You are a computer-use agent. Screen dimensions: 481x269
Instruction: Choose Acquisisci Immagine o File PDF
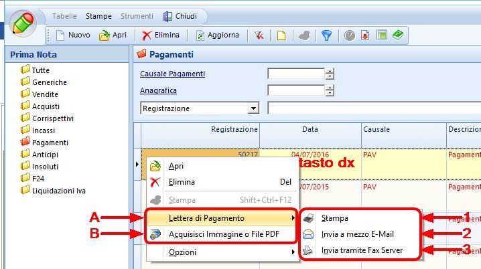[222, 234]
